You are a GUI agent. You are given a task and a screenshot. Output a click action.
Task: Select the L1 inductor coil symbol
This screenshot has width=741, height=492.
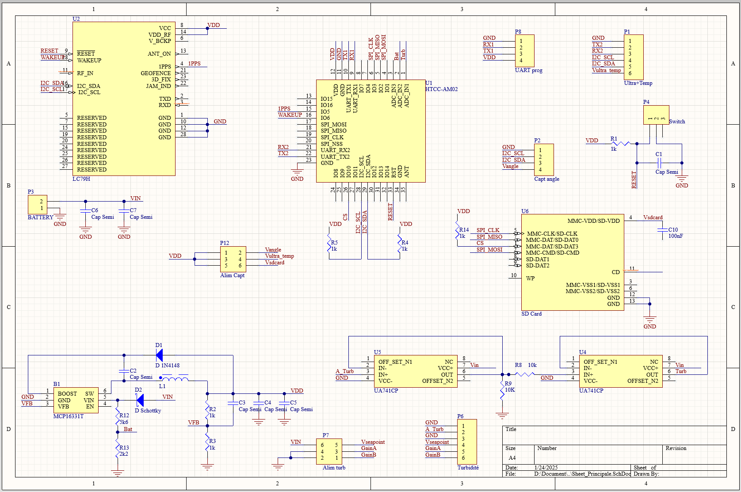pos(175,378)
